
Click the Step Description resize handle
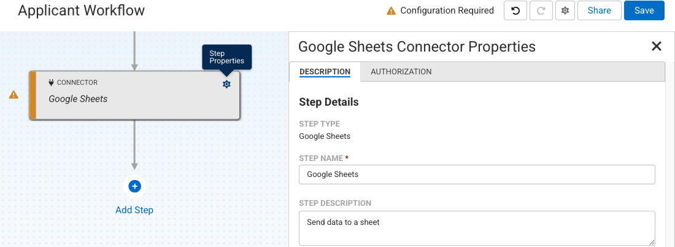coord(651,242)
